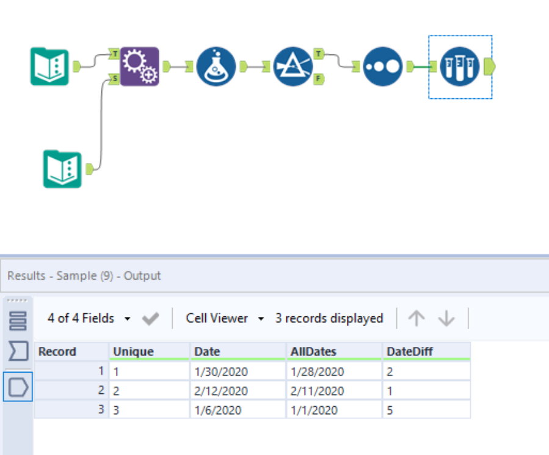Select the bottom Text Input tool

point(62,169)
